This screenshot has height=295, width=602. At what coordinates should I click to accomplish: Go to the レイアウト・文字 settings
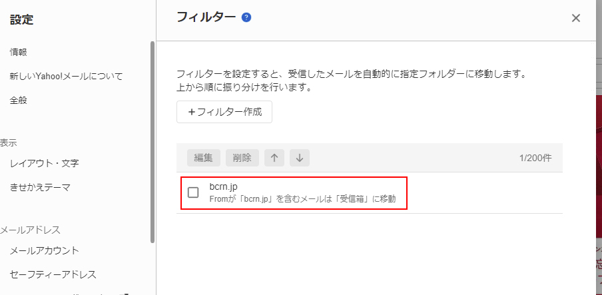[45, 164]
